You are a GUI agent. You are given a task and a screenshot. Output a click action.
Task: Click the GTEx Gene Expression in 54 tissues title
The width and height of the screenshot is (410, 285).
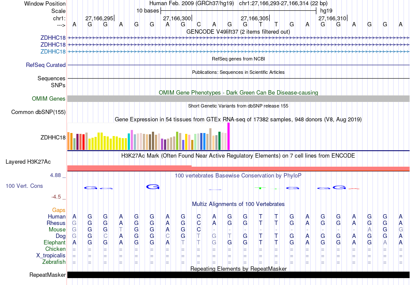(238, 119)
